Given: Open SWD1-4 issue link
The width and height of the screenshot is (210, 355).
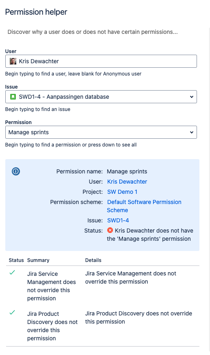Looking at the screenshot, I should pos(118,220).
